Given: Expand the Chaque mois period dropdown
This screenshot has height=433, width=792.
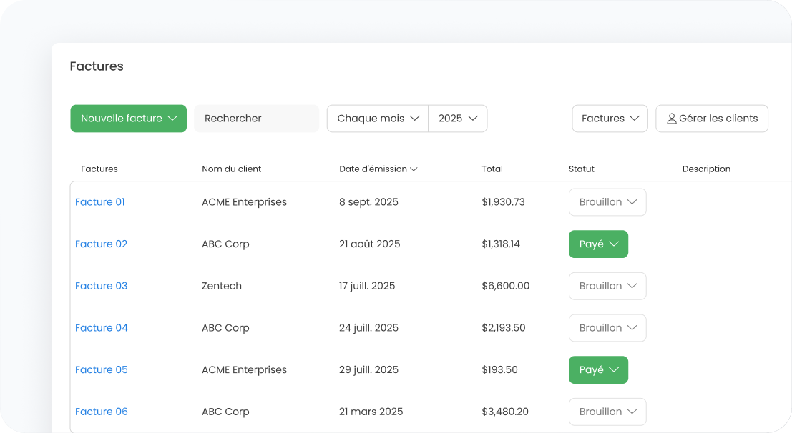Looking at the screenshot, I should point(378,119).
